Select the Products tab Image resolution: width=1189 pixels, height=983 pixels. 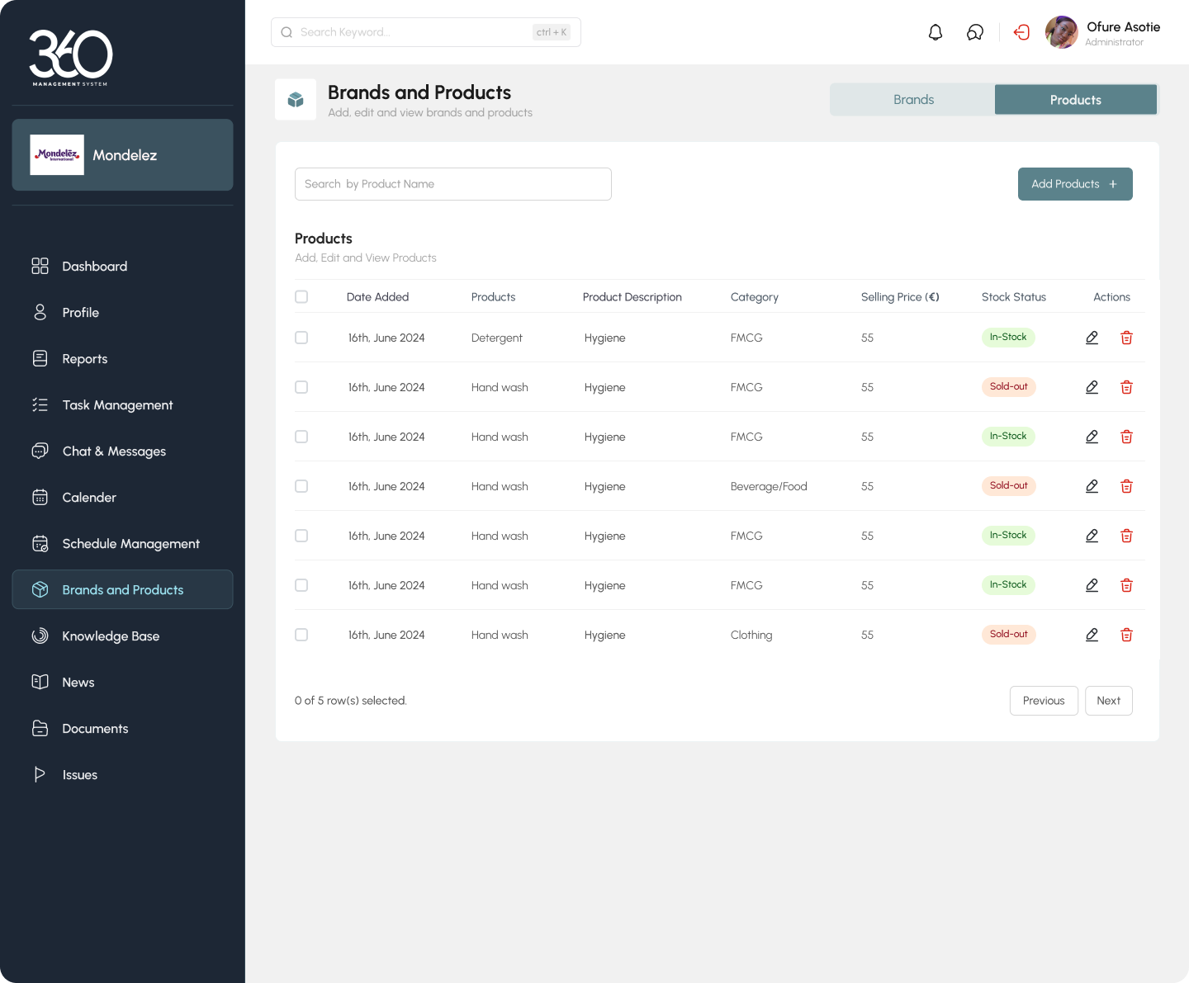click(1075, 100)
